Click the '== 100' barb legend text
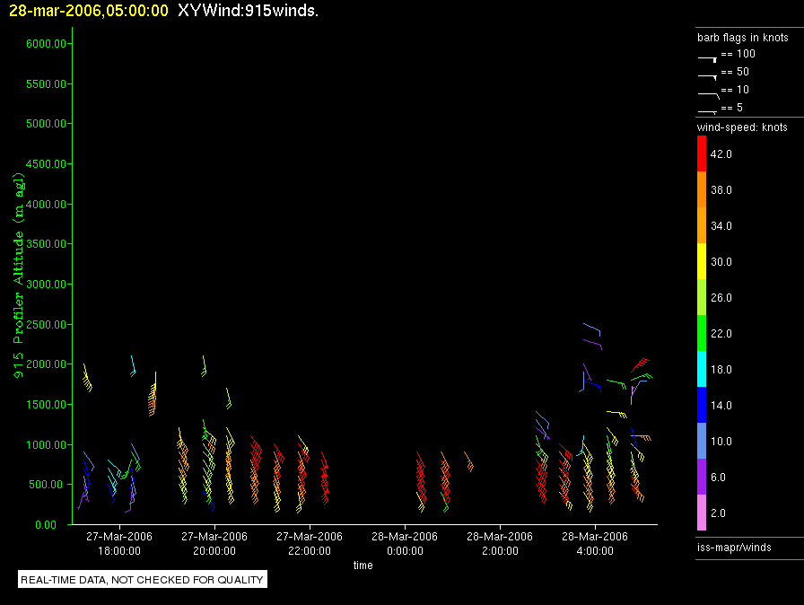The height and width of the screenshot is (605, 804). [738, 54]
